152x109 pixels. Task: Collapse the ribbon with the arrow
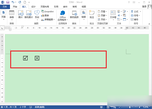(x=149, y=24)
